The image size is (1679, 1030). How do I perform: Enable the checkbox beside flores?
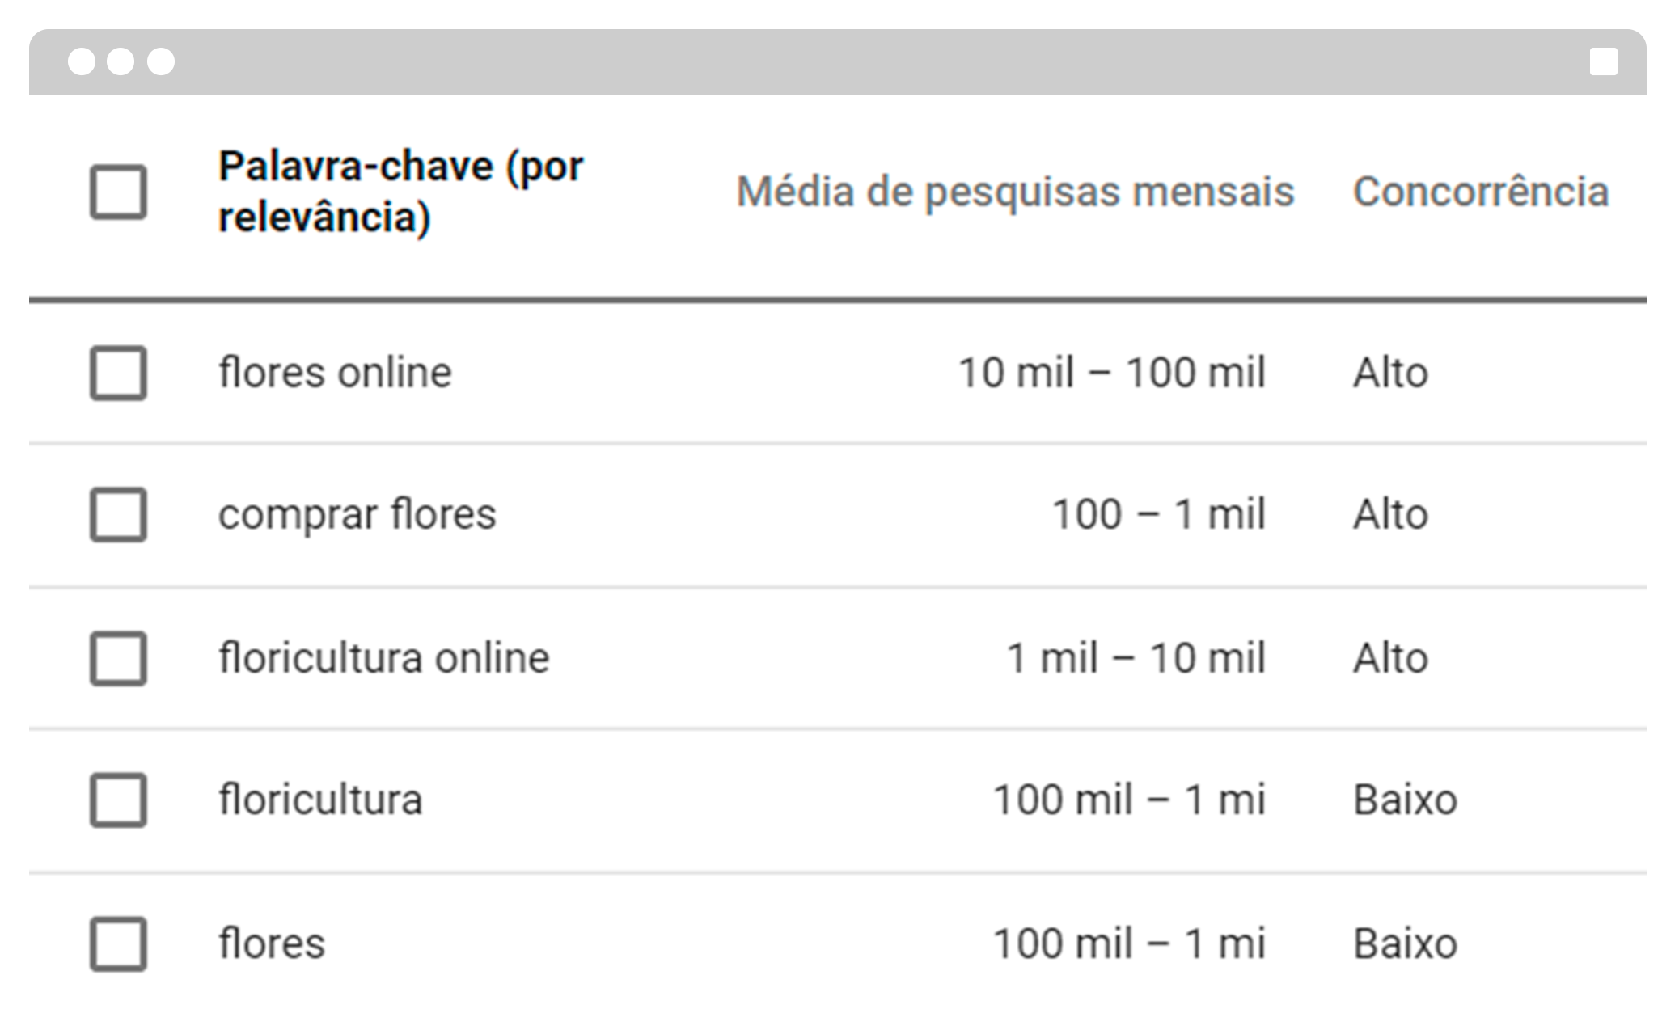point(118,943)
